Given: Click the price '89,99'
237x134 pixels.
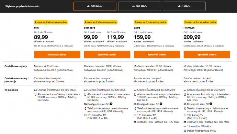Looking at the screenshot, I should [x=41, y=37].
